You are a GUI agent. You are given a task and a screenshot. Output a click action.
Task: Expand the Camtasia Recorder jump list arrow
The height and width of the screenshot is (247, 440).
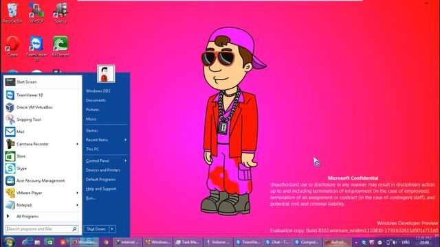click(77, 144)
